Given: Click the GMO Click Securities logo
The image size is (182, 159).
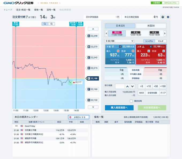Looking at the screenshot, I should tap(18, 3).
